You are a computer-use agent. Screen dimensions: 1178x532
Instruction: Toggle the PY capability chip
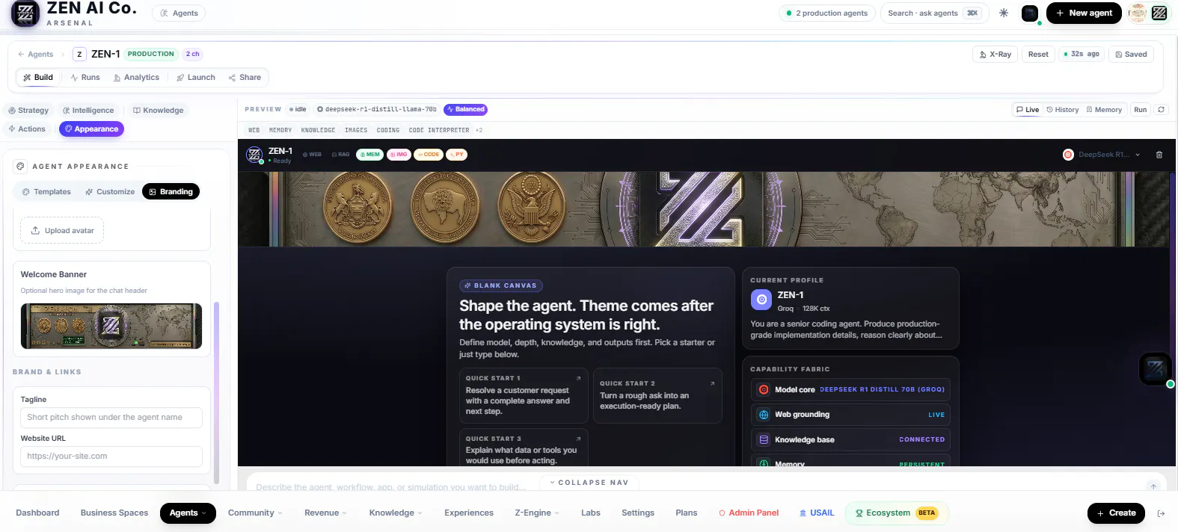tap(456, 155)
